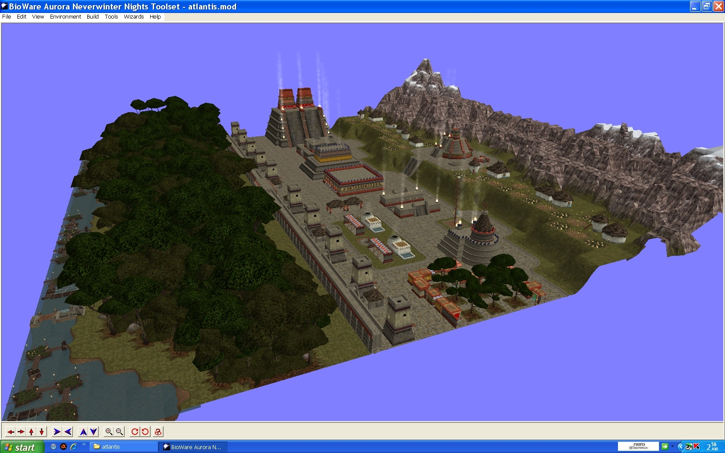Zoom in using the magnifier plus icon

pos(109,431)
